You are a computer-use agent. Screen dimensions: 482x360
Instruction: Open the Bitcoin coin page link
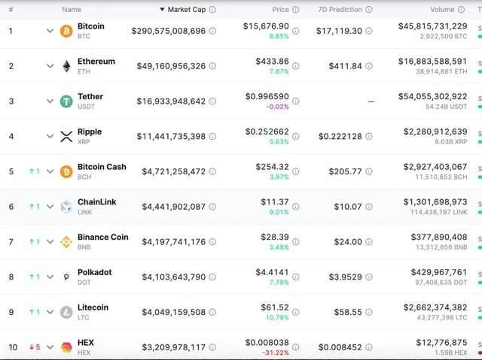pyautogui.click(x=91, y=26)
